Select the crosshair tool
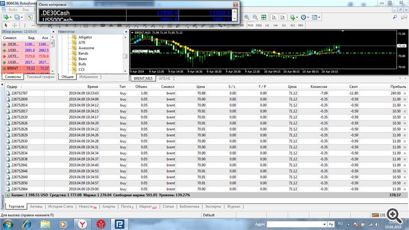 (x=15, y=25)
